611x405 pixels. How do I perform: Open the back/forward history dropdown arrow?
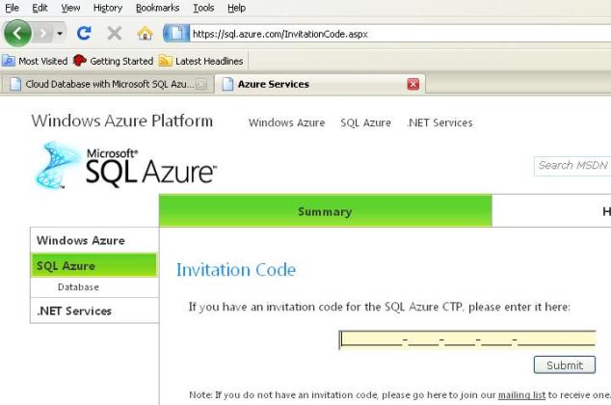pos(60,34)
